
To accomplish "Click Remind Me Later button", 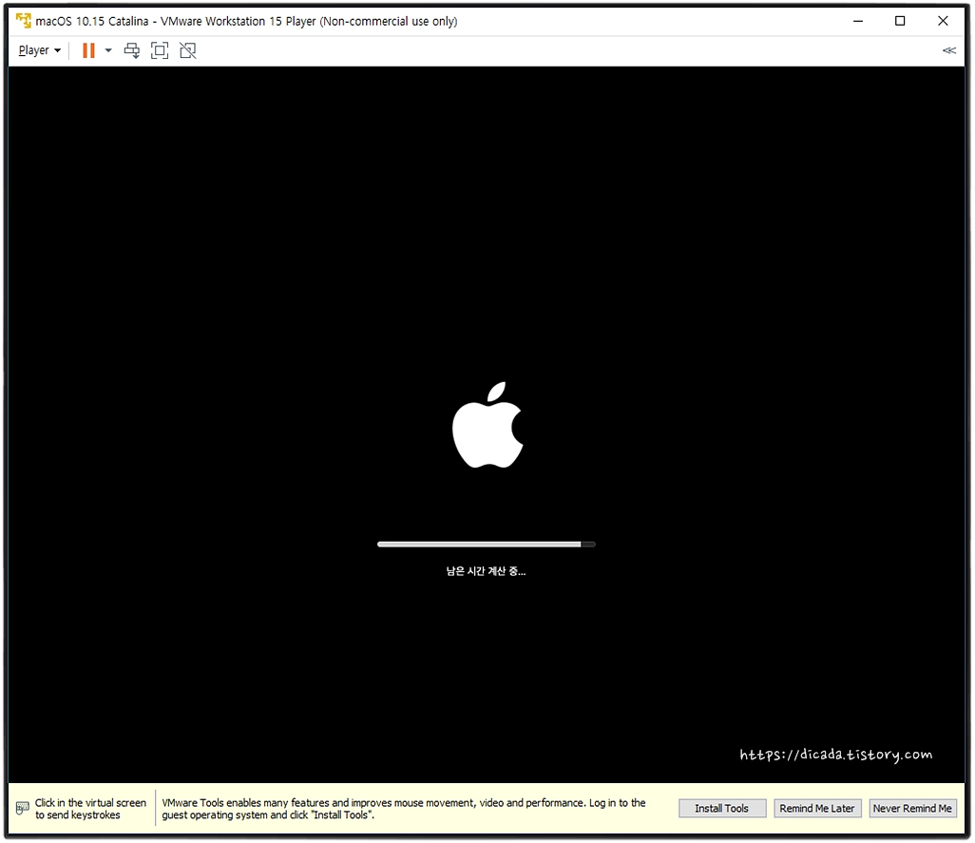I will click(817, 808).
